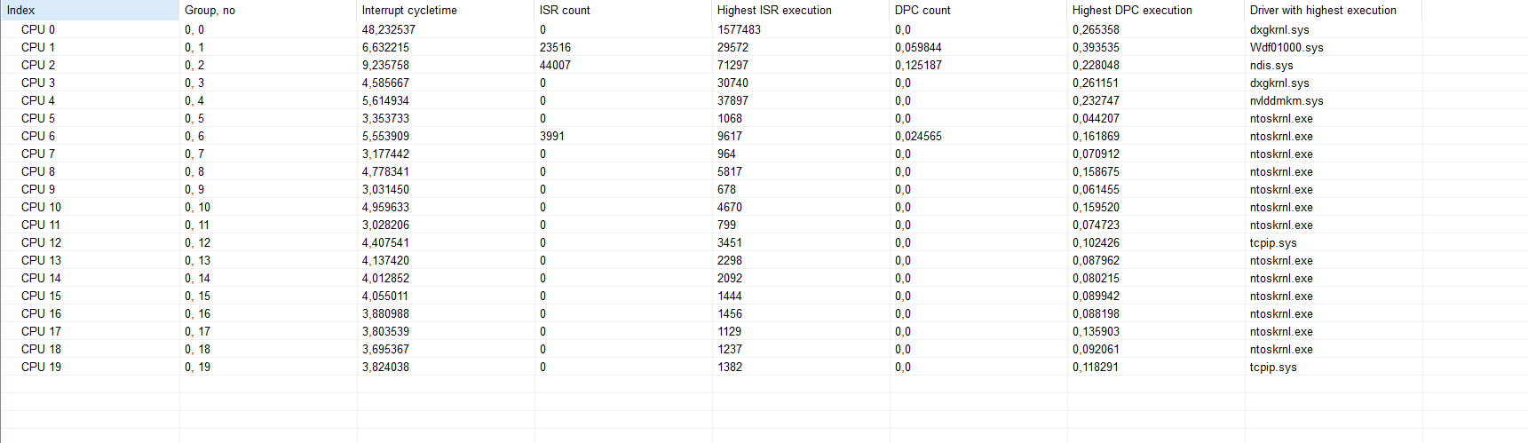Sort by Highest DPC execution header
The height and width of the screenshot is (443, 1528).
1132,11
